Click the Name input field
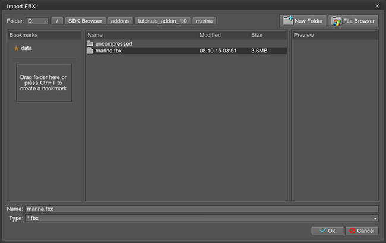This screenshot has width=386, height=243. pos(201,209)
